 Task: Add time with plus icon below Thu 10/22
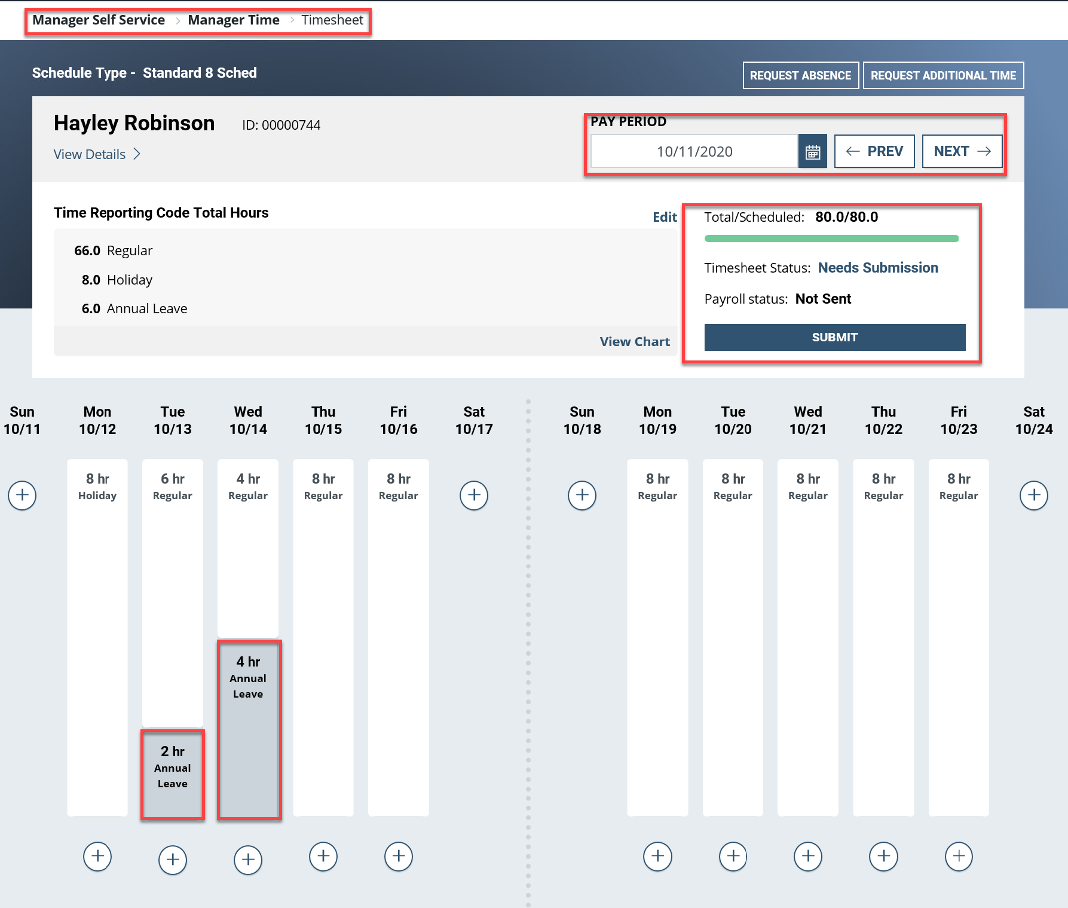click(x=883, y=857)
